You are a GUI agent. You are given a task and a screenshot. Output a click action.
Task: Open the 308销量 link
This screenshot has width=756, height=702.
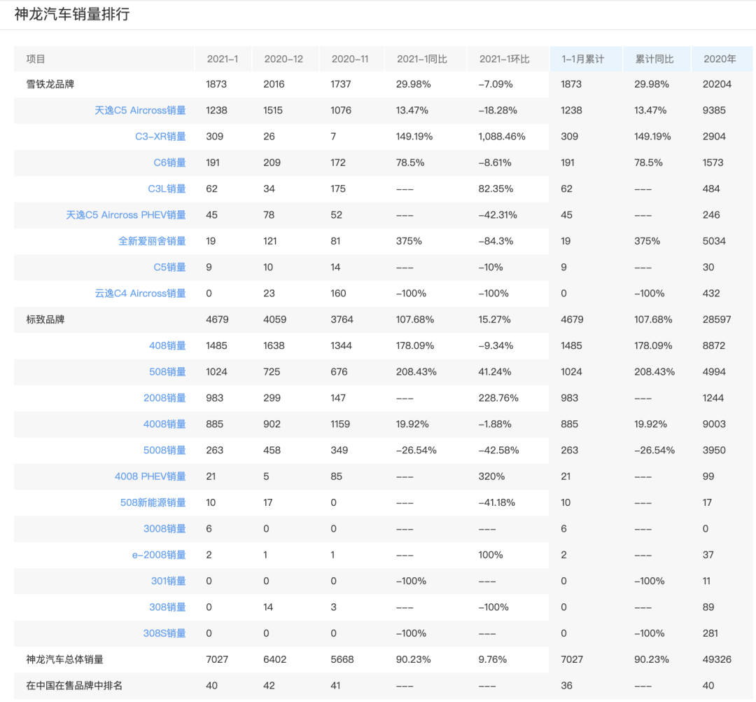(167, 607)
